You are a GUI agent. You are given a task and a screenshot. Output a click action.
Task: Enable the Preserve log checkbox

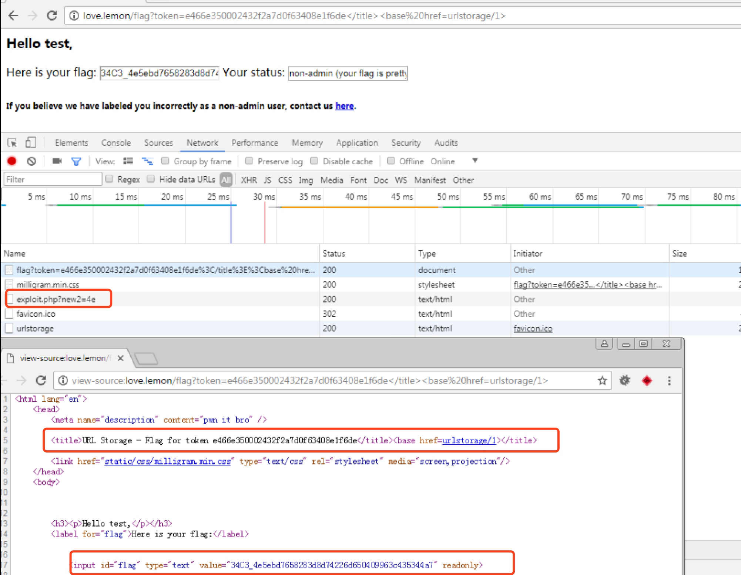[249, 161]
